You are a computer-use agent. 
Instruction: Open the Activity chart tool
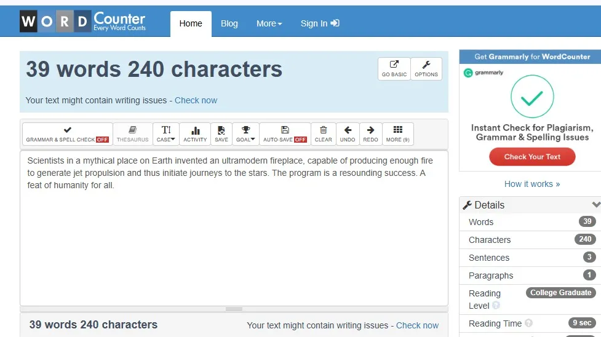[195, 134]
